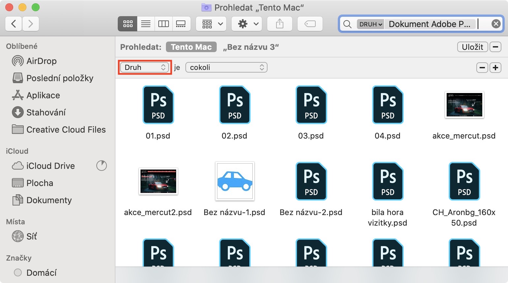This screenshot has width=508, height=283.
Task: Select the „Bez názvu 3" search scope
Action: point(251,47)
